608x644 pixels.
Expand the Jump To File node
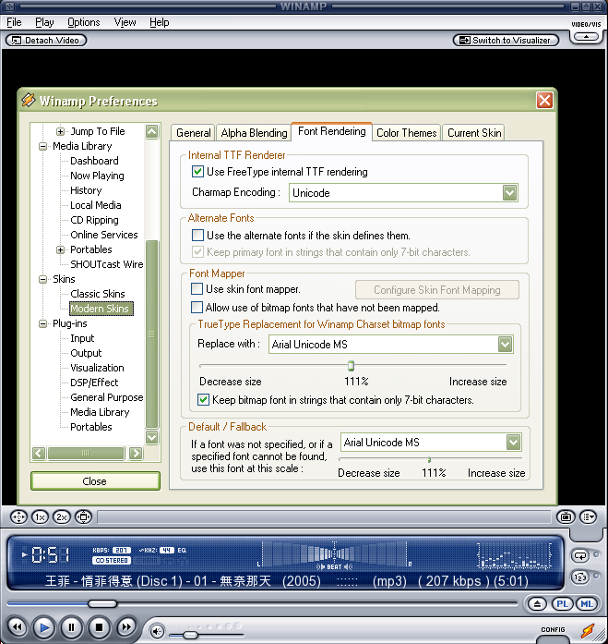60,131
